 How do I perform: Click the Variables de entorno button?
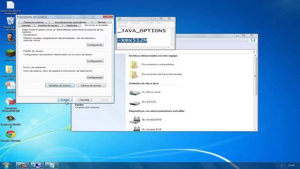60,85
